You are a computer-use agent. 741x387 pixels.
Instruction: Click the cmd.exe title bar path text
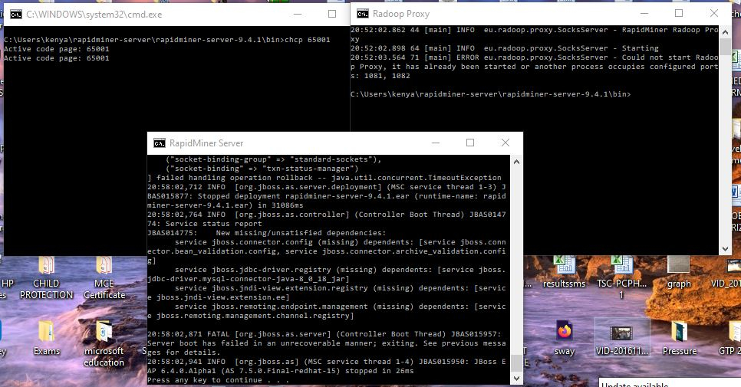pyautogui.click(x=94, y=15)
